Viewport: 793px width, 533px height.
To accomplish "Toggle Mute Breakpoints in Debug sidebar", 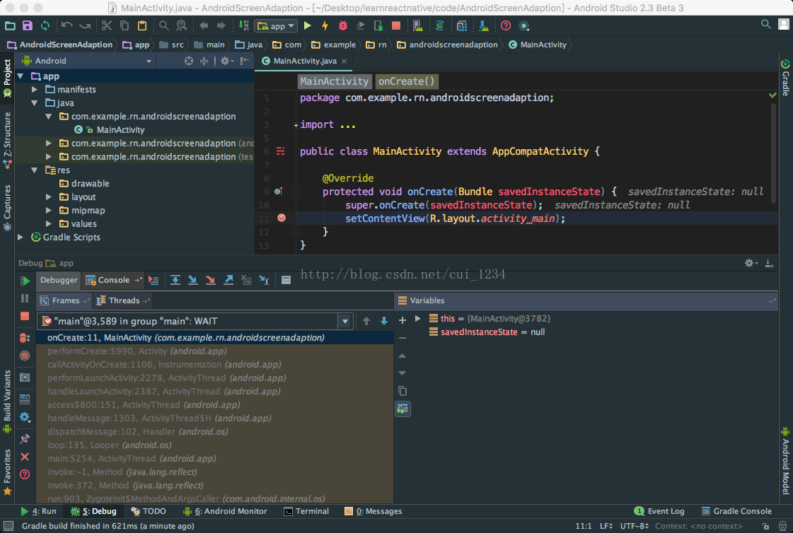I will pyautogui.click(x=24, y=356).
